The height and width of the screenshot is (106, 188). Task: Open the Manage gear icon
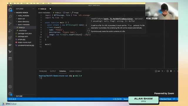tap(10, 94)
